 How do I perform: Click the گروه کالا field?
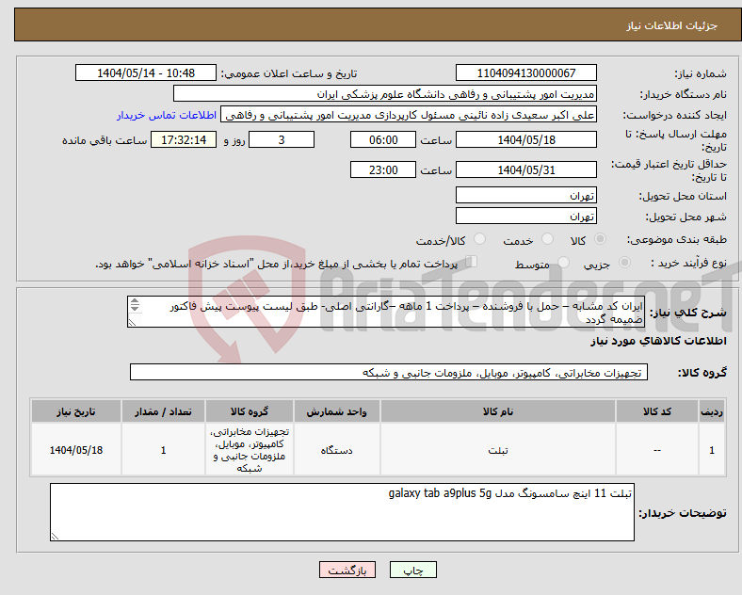coord(389,372)
